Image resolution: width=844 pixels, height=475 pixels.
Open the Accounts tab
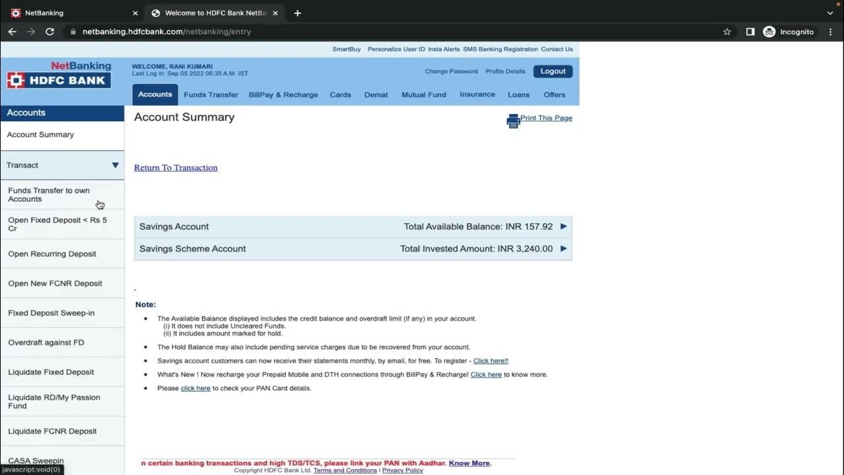(155, 94)
